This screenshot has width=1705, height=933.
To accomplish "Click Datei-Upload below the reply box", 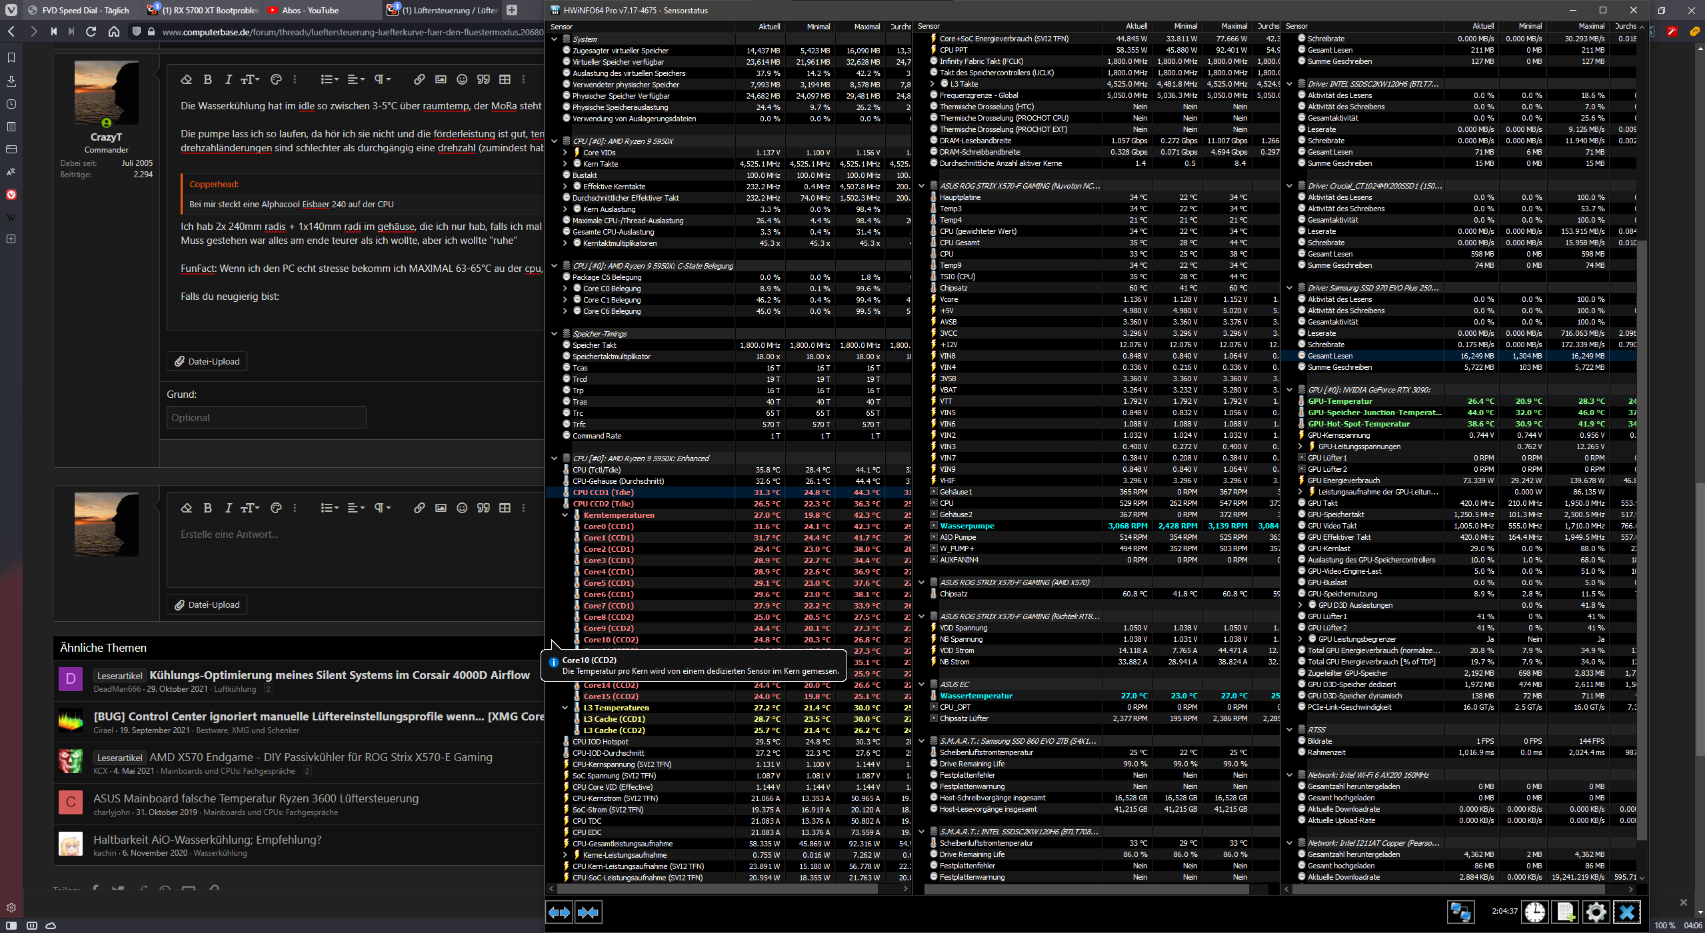I will [207, 604].
